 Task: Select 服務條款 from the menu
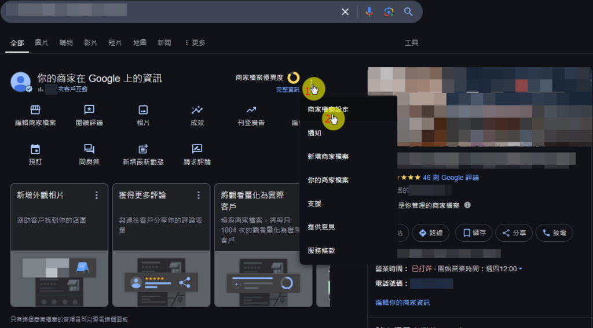[x=348, y=250]
